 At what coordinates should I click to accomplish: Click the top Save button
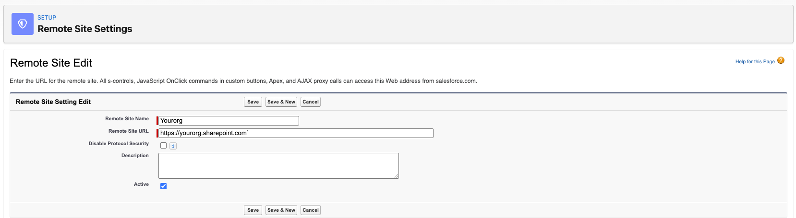253,102
